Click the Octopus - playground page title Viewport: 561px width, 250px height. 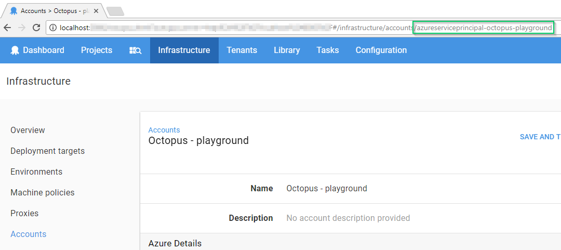(x=198, y=140)
